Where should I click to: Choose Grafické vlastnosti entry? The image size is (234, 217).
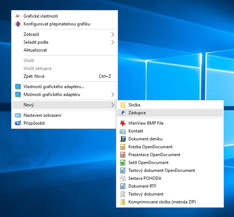pos(64,16)
